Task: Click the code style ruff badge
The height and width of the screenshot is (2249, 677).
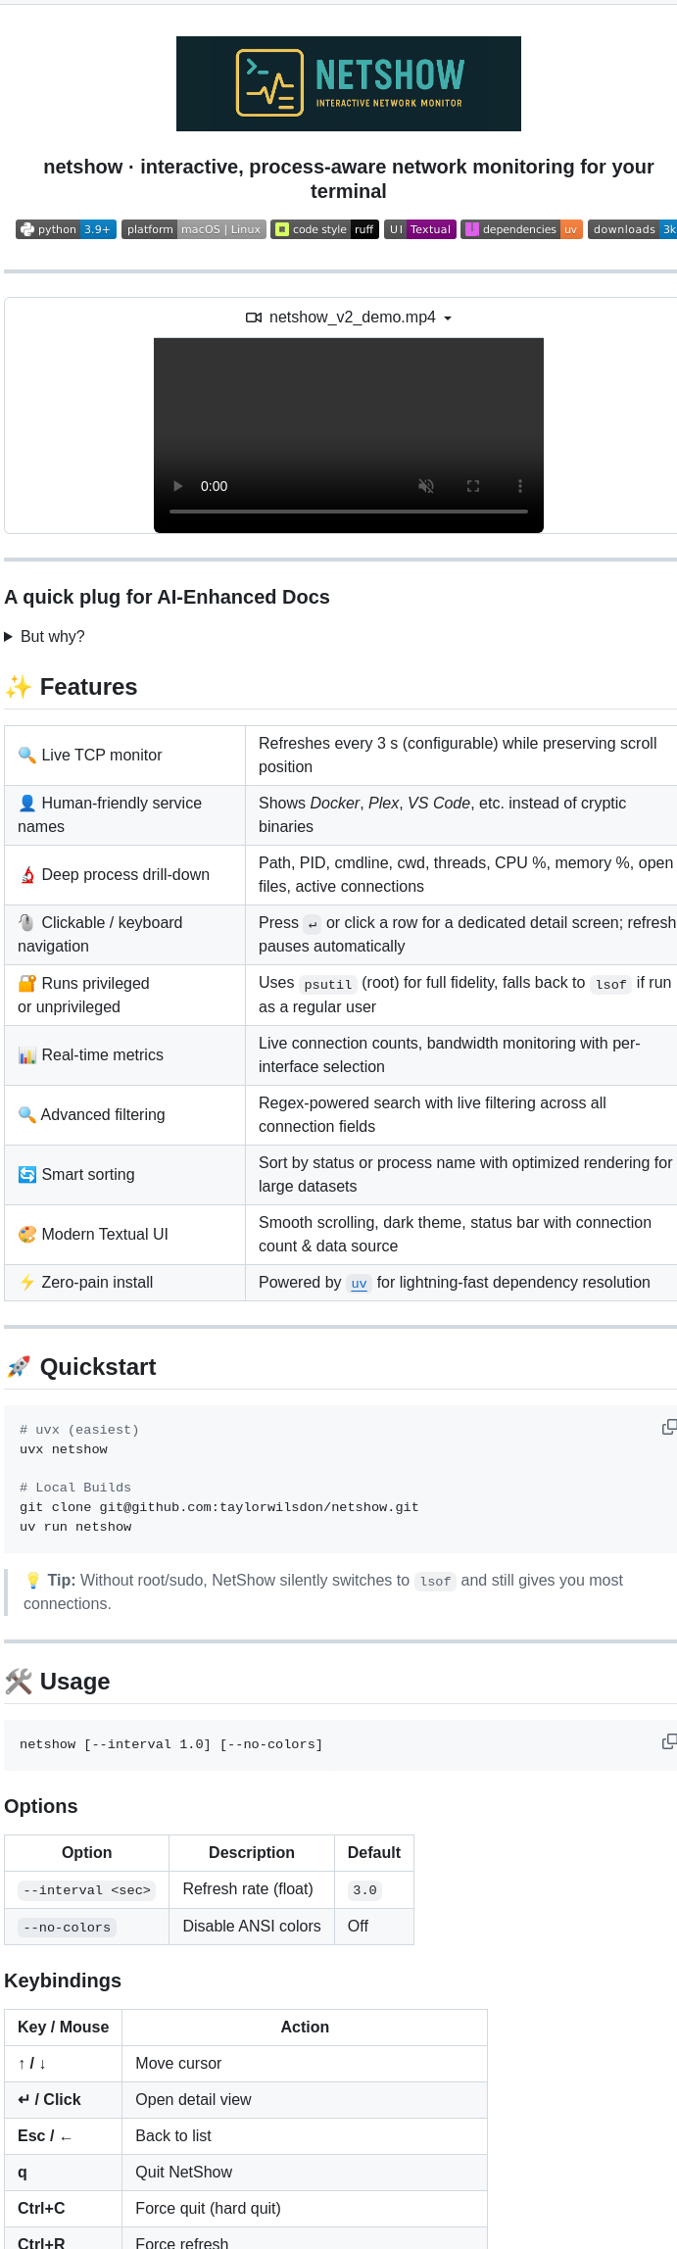Action: coord(324,229)
